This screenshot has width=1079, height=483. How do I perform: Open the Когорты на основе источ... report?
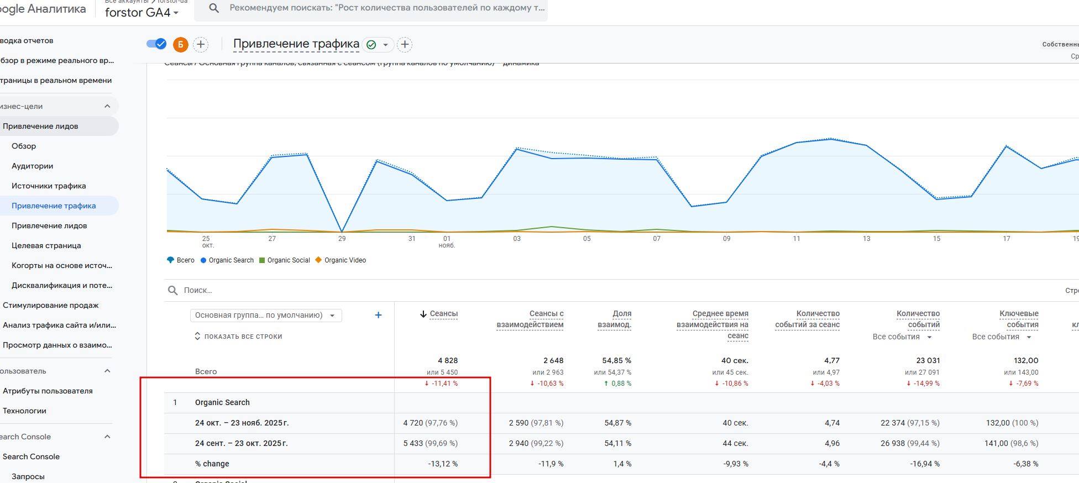62,265
